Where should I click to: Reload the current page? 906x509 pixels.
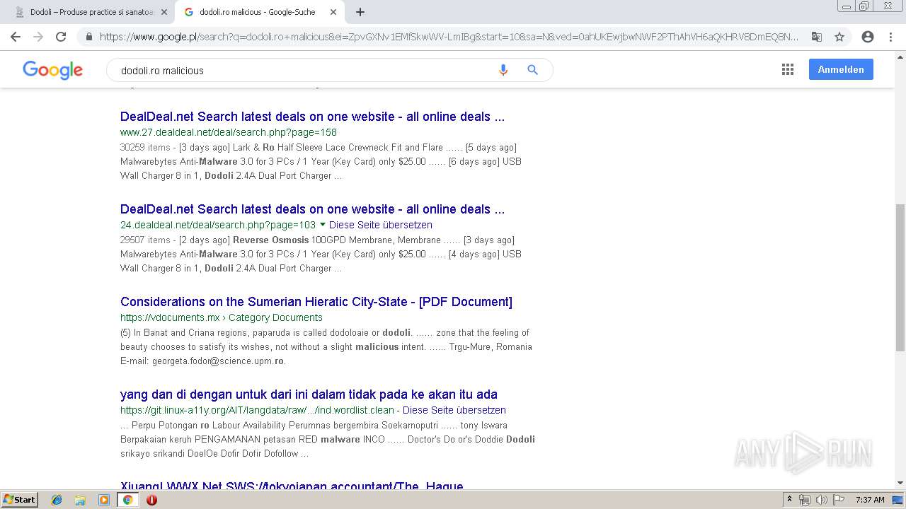pos(61,37)
